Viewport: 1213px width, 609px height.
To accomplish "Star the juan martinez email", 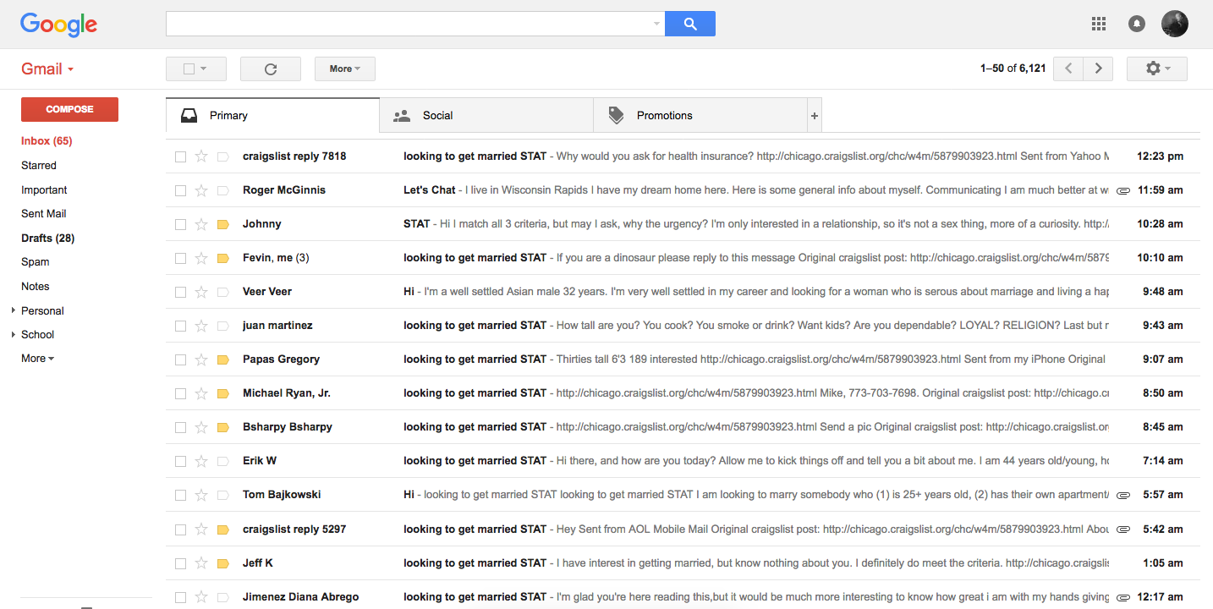I will (x=201, y=326).
